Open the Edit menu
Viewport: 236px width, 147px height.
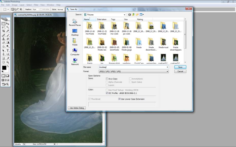pos(8,5)
